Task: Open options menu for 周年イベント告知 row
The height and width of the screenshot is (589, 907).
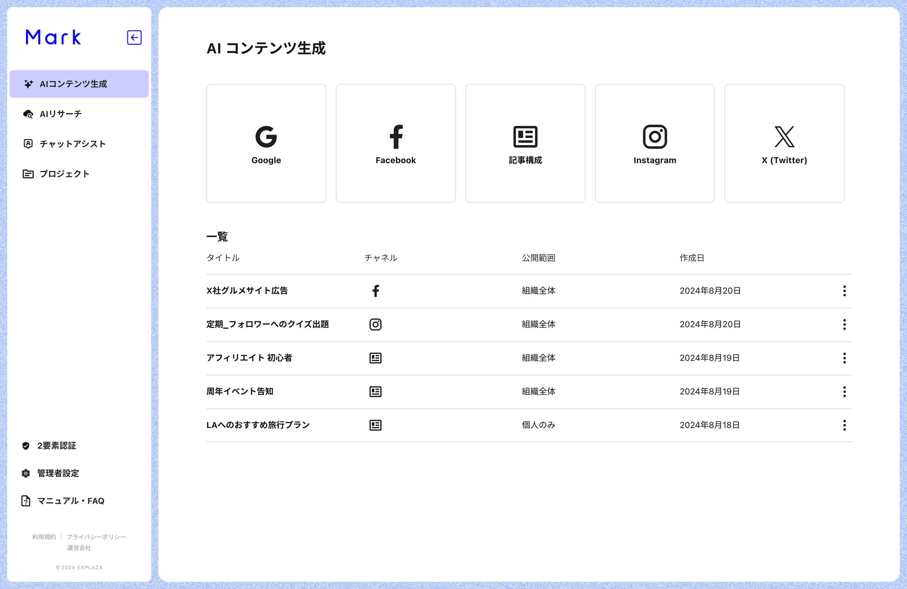Action: [844, 391]
